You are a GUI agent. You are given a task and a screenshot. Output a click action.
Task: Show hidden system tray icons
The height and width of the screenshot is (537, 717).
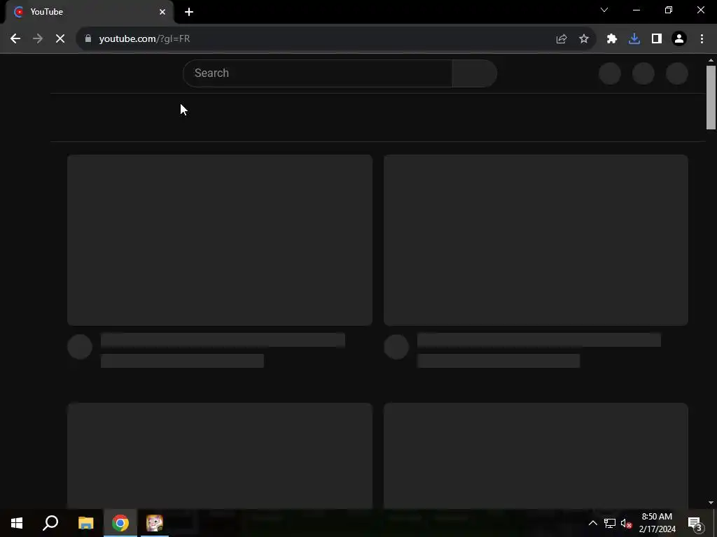click(592, 523)
